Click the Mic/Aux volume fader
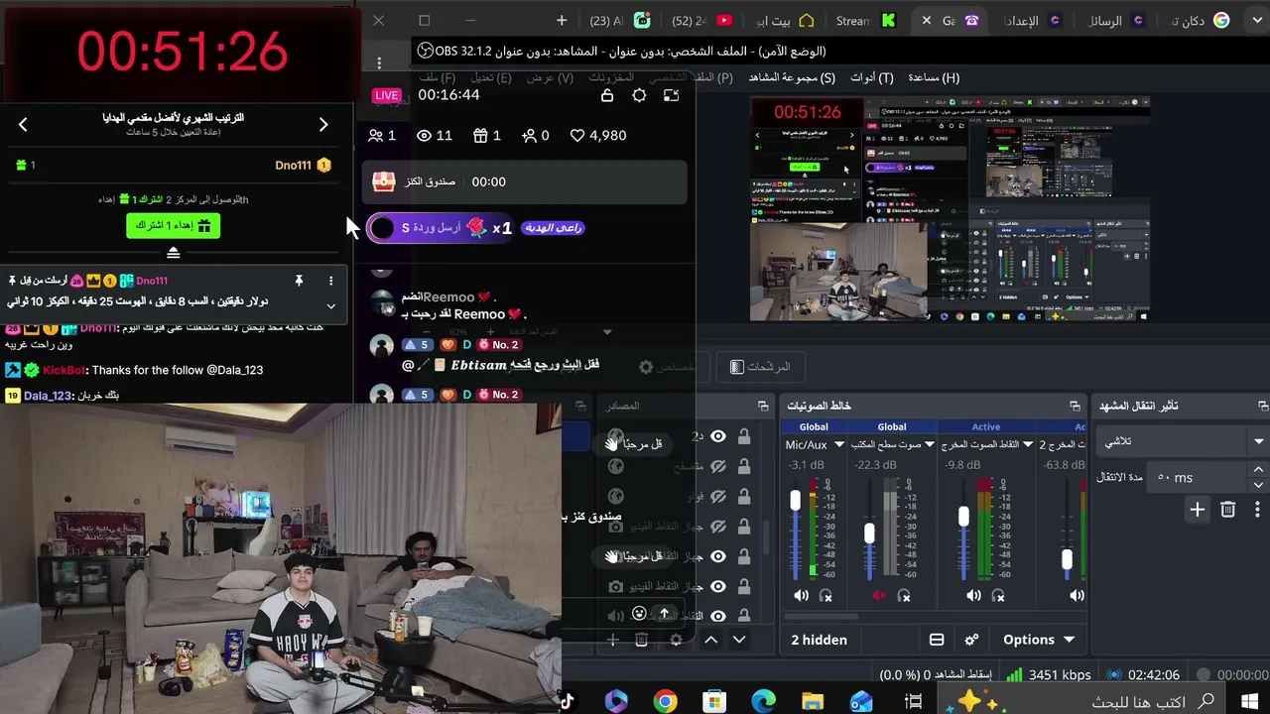This screenshot has height=714, width=1270. [795, 501]
